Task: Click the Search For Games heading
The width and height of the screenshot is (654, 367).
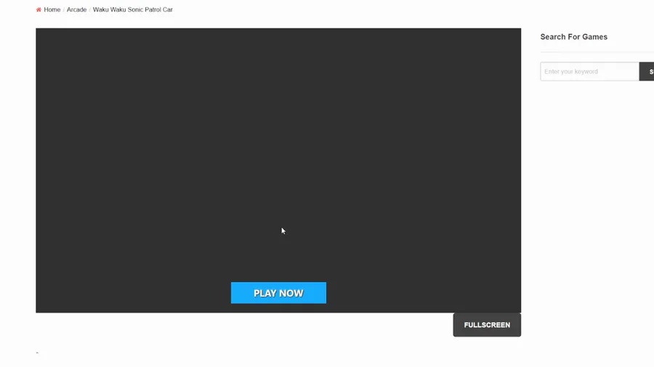Action: pos(573,37)
